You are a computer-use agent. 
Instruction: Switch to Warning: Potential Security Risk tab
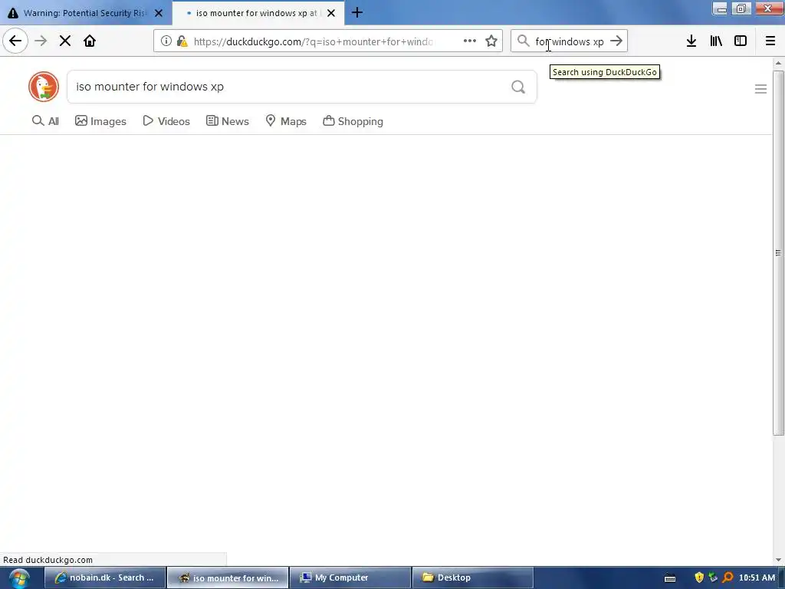(x=86, y=13)
